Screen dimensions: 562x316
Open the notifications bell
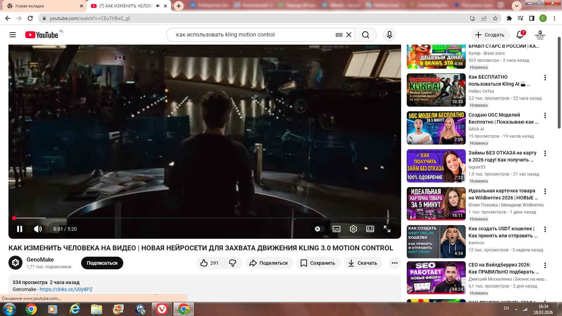pos(520,35)
